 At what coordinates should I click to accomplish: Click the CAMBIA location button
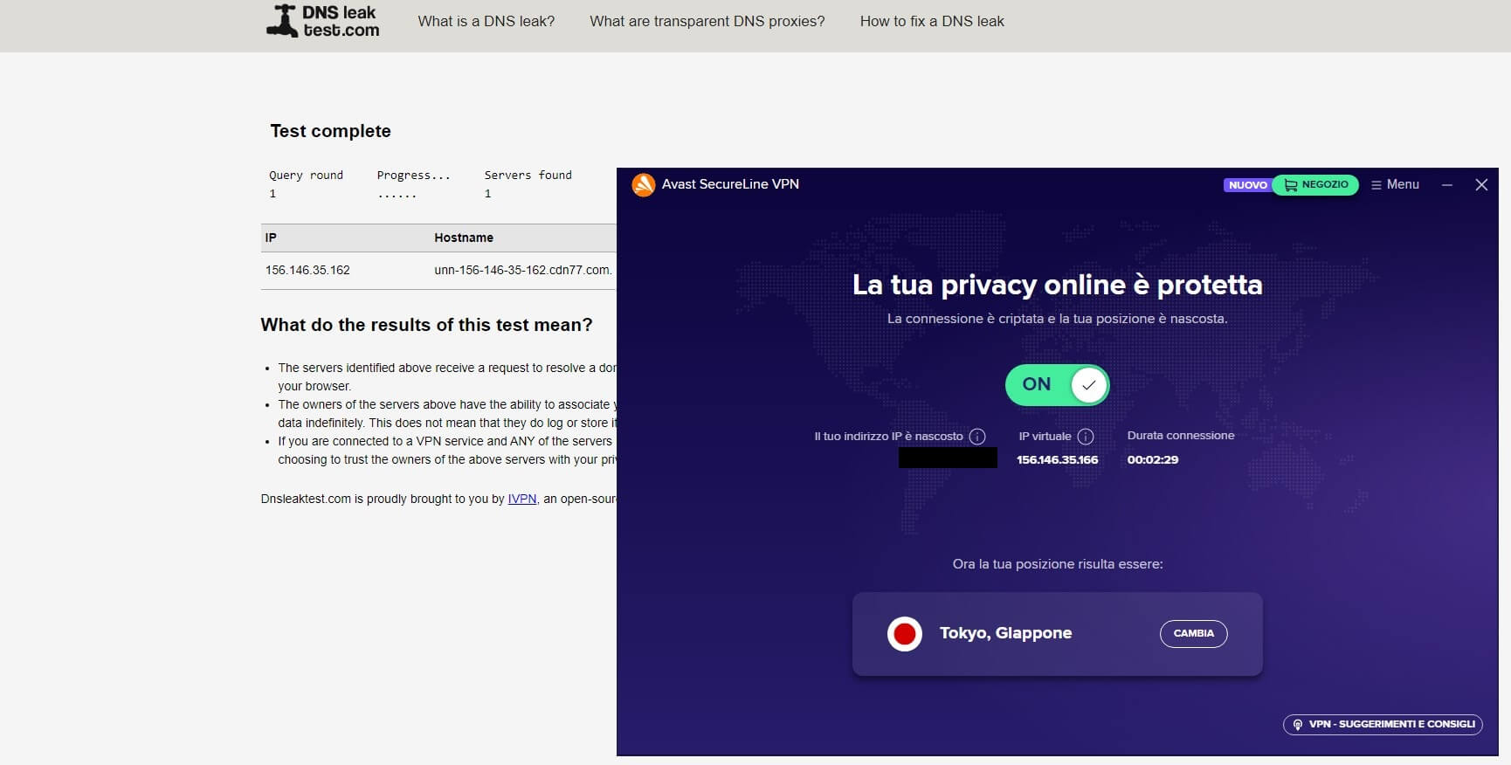click(1193, 634)
